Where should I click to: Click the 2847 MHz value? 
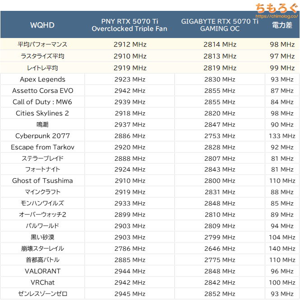click(220, 124)
